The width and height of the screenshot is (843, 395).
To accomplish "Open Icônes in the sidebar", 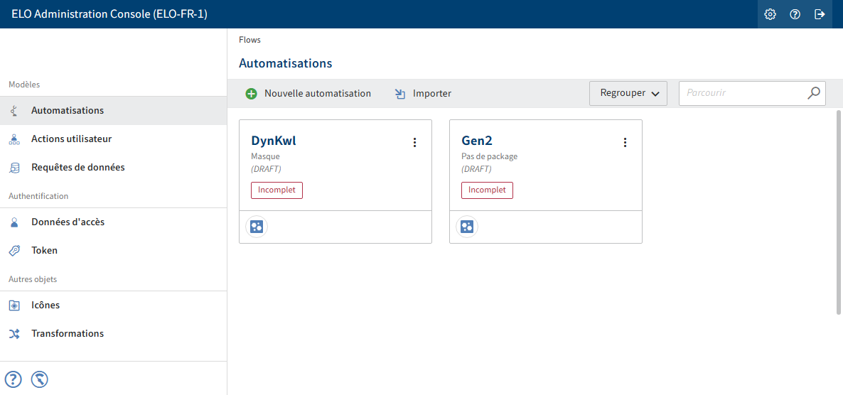I will [x=114, y=305].
